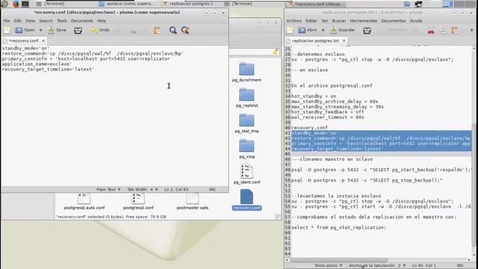Click Open button in recovery.conf pluma window
478x269 pixels.
pyautogui.click(x=25, y=30)
